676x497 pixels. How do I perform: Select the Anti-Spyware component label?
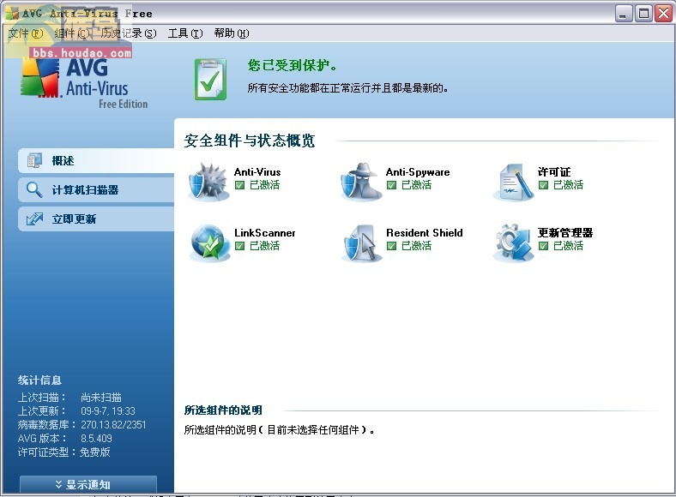pyautogui.click(x=418, y=172)
